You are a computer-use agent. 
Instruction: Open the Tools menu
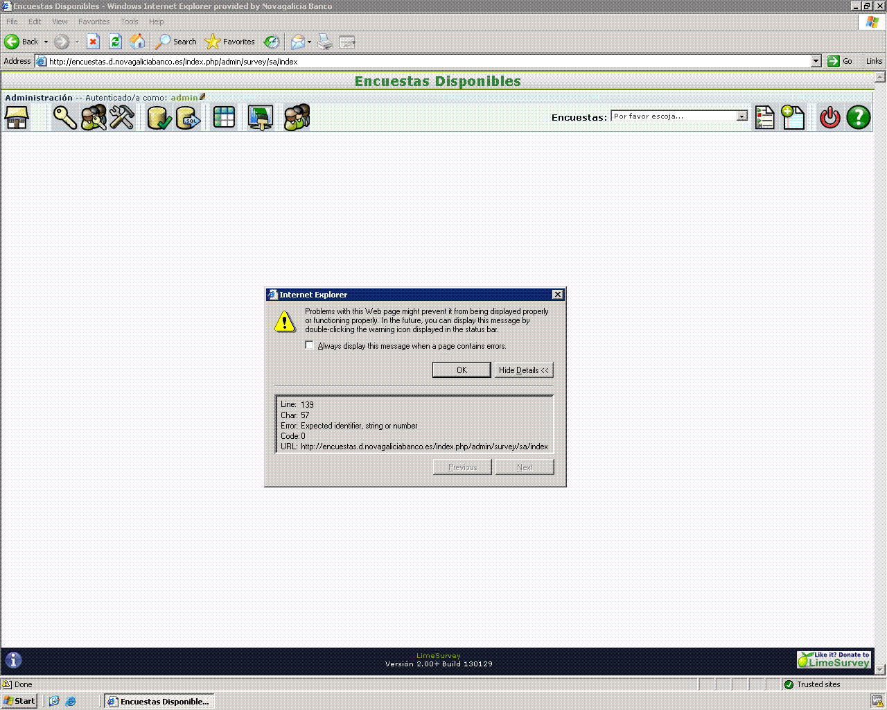(130, 21)
